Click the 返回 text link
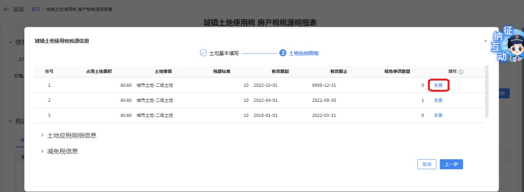The width and height of the screenshot is (524, 192). click(18, 9)
